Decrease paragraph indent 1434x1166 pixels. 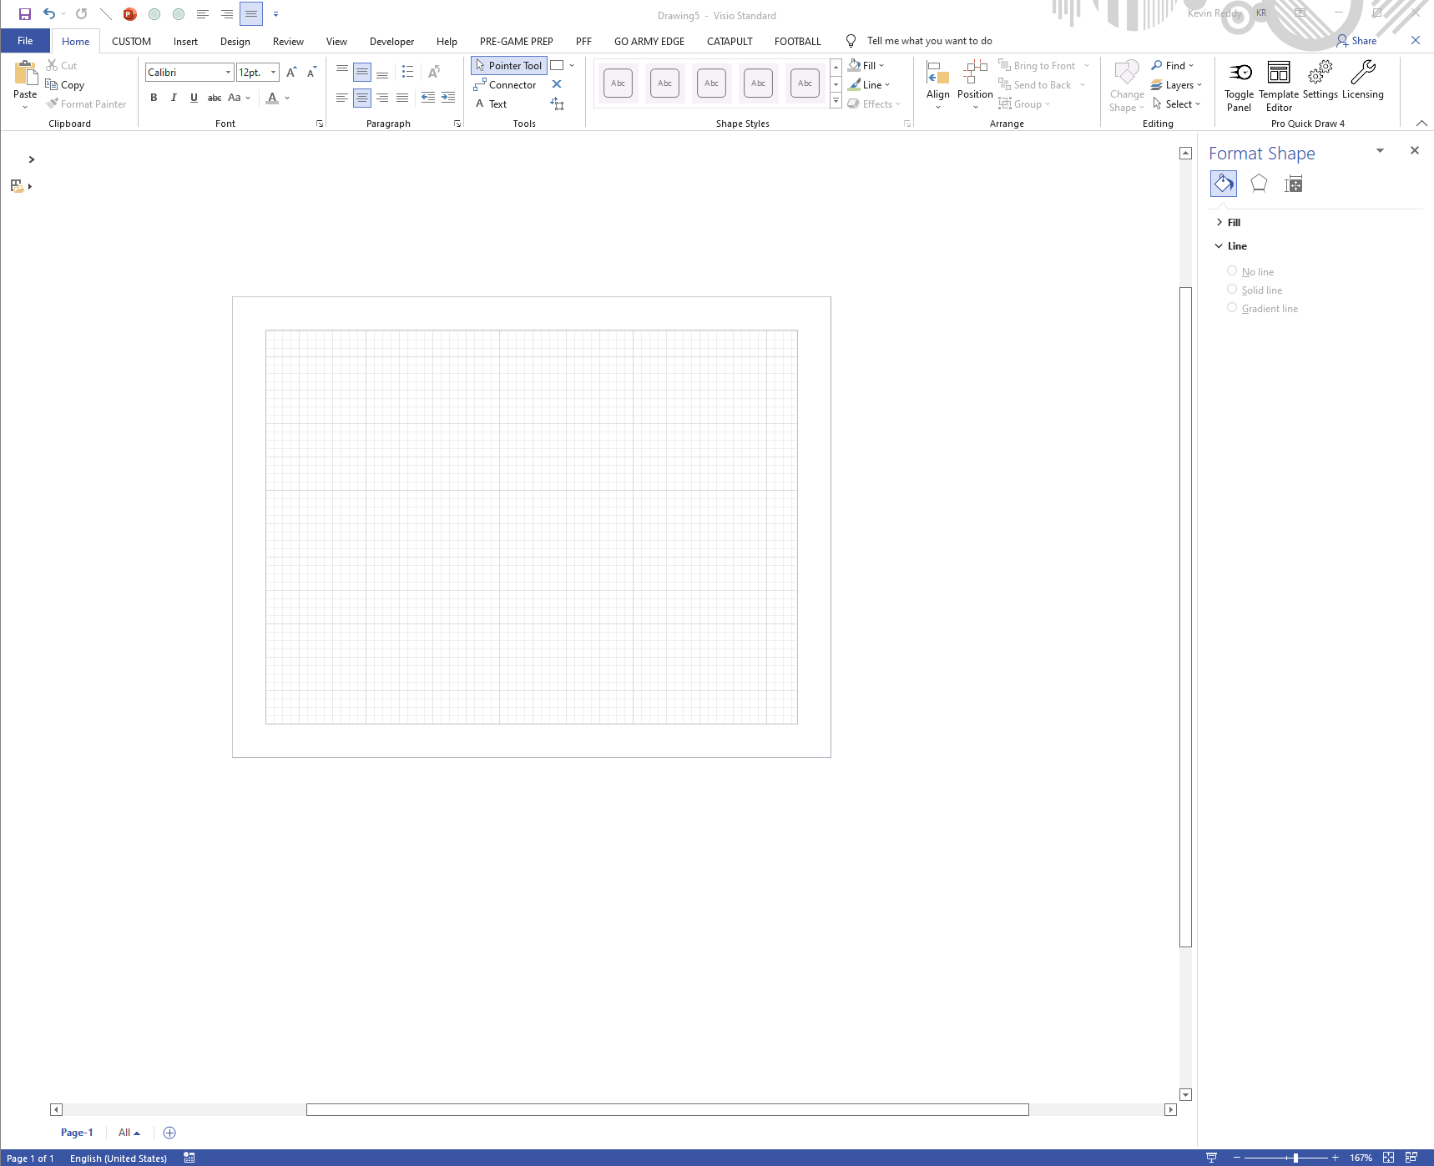pyautogui.click(x=428, y=98)
